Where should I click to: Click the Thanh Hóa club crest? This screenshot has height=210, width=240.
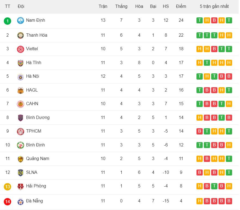click(21, 35)
